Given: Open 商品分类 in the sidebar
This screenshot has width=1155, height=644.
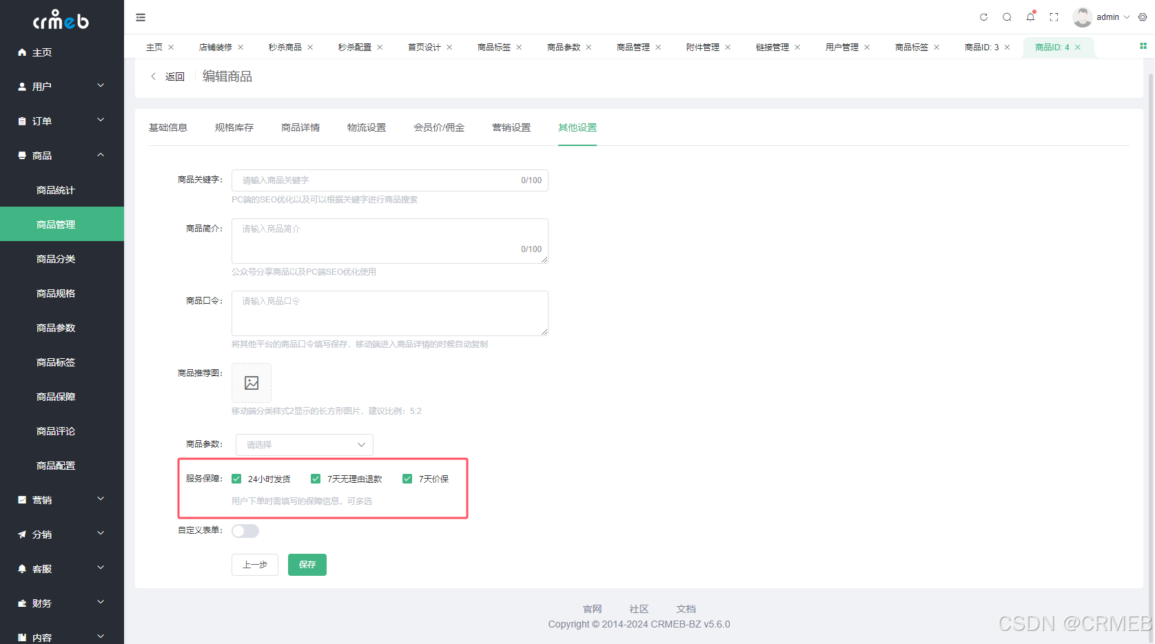Looking at the screenshot, I should (62, 259).
